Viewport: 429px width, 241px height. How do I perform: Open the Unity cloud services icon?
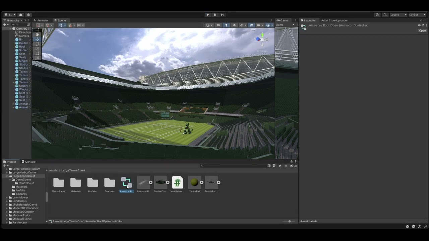(x=21, y=15)
